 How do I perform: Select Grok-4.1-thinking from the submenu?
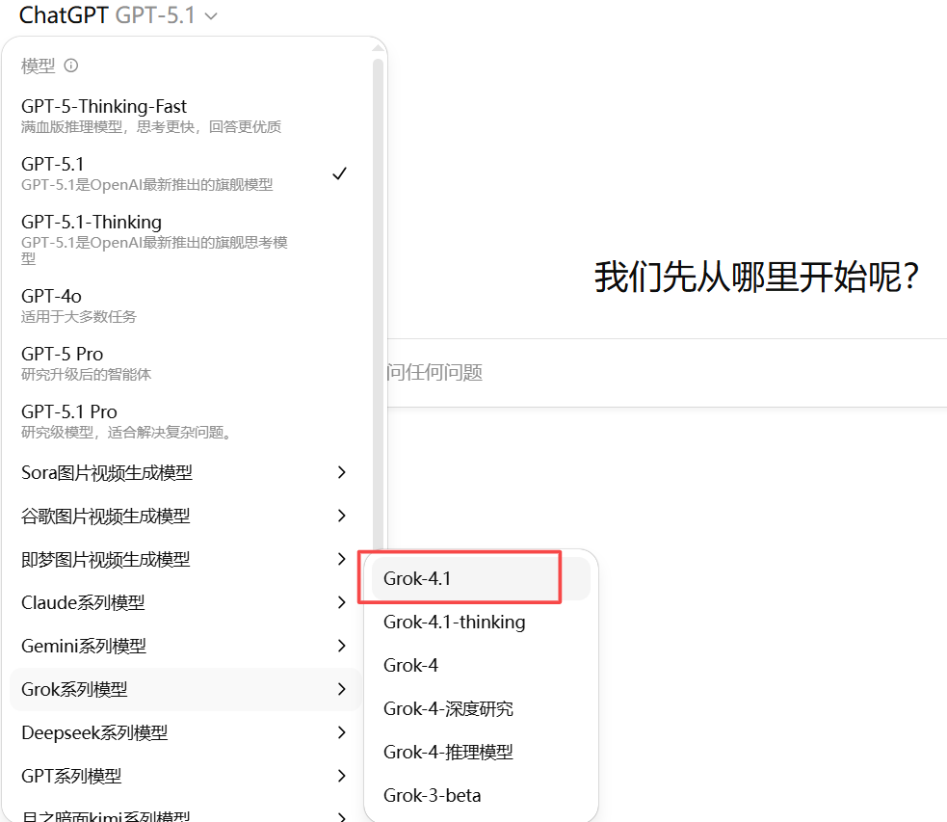pyautogui.click(x=481, y=623)
